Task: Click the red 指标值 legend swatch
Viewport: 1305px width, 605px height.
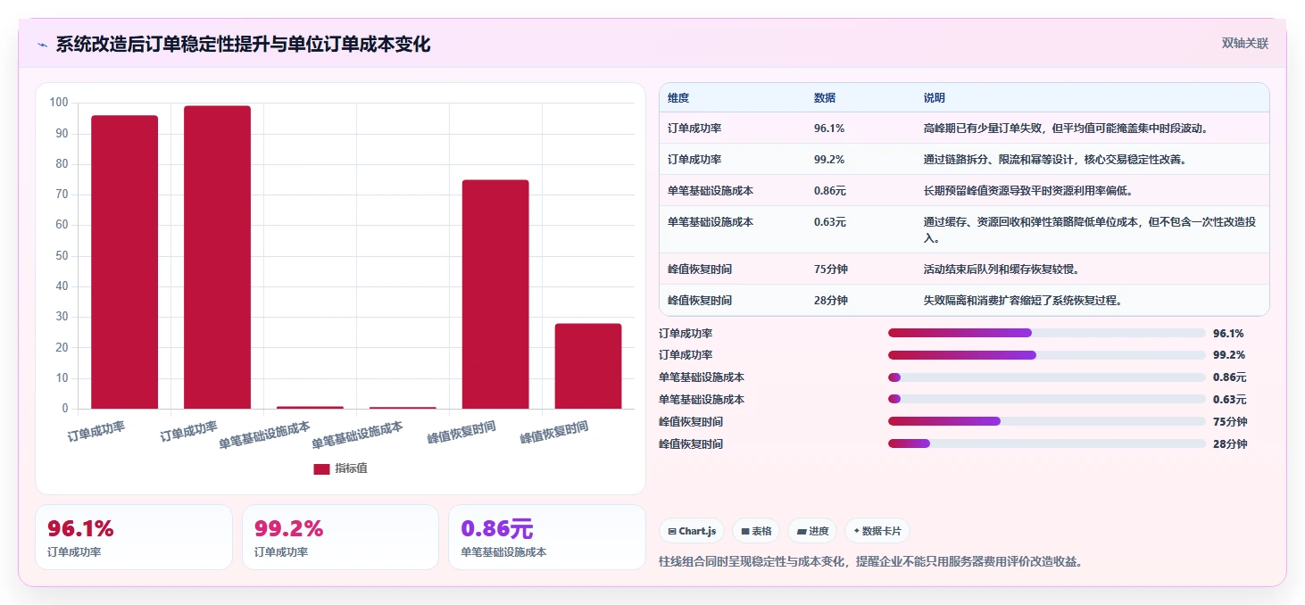Action: pyautogui.click(x=321, y=469)
